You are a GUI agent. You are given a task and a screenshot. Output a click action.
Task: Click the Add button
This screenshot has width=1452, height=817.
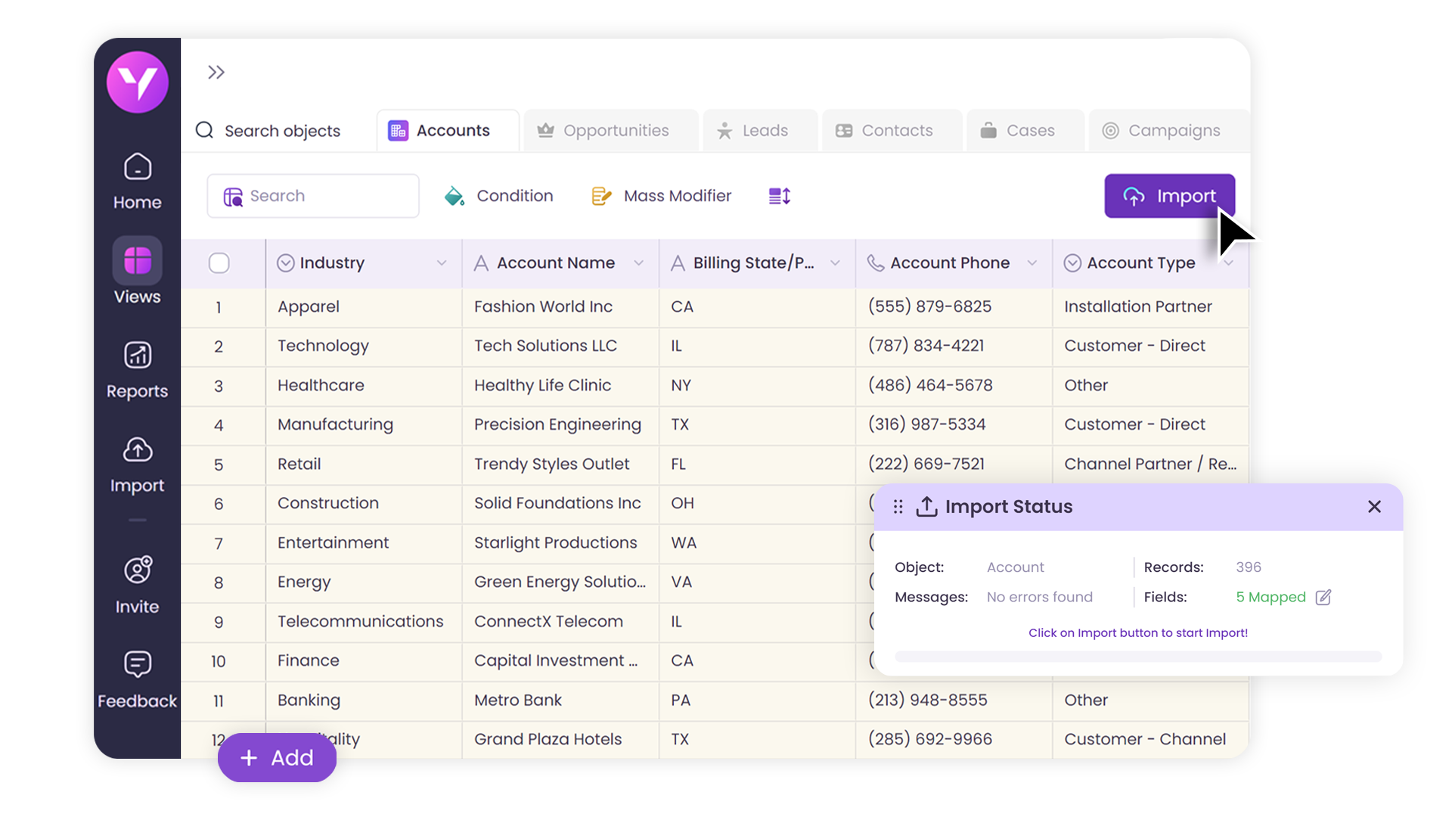277,757
